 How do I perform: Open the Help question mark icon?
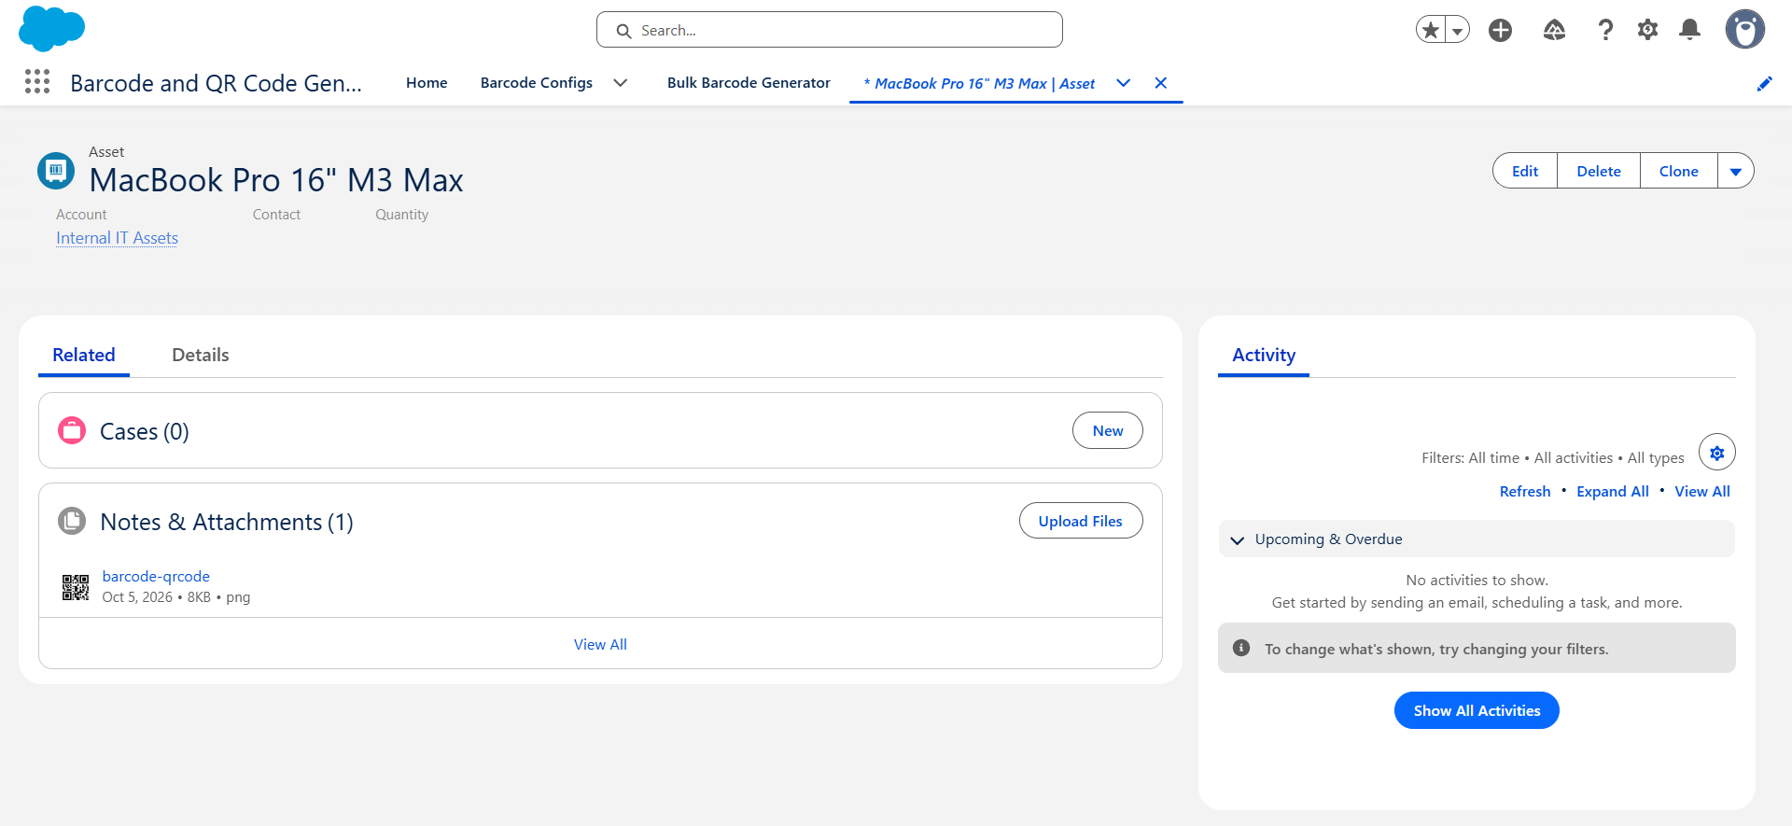[1605, 30]
